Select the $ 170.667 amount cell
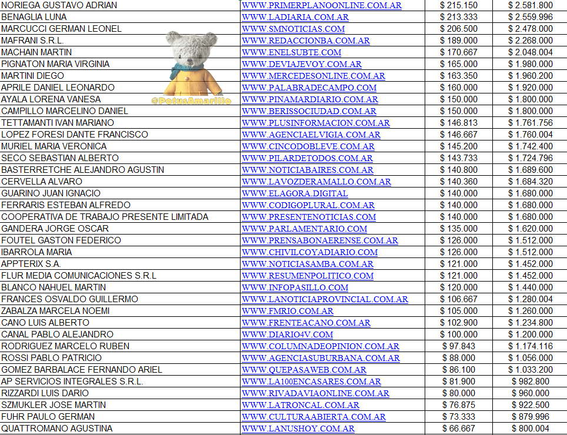The image size is (567, 435). point(459,52)
